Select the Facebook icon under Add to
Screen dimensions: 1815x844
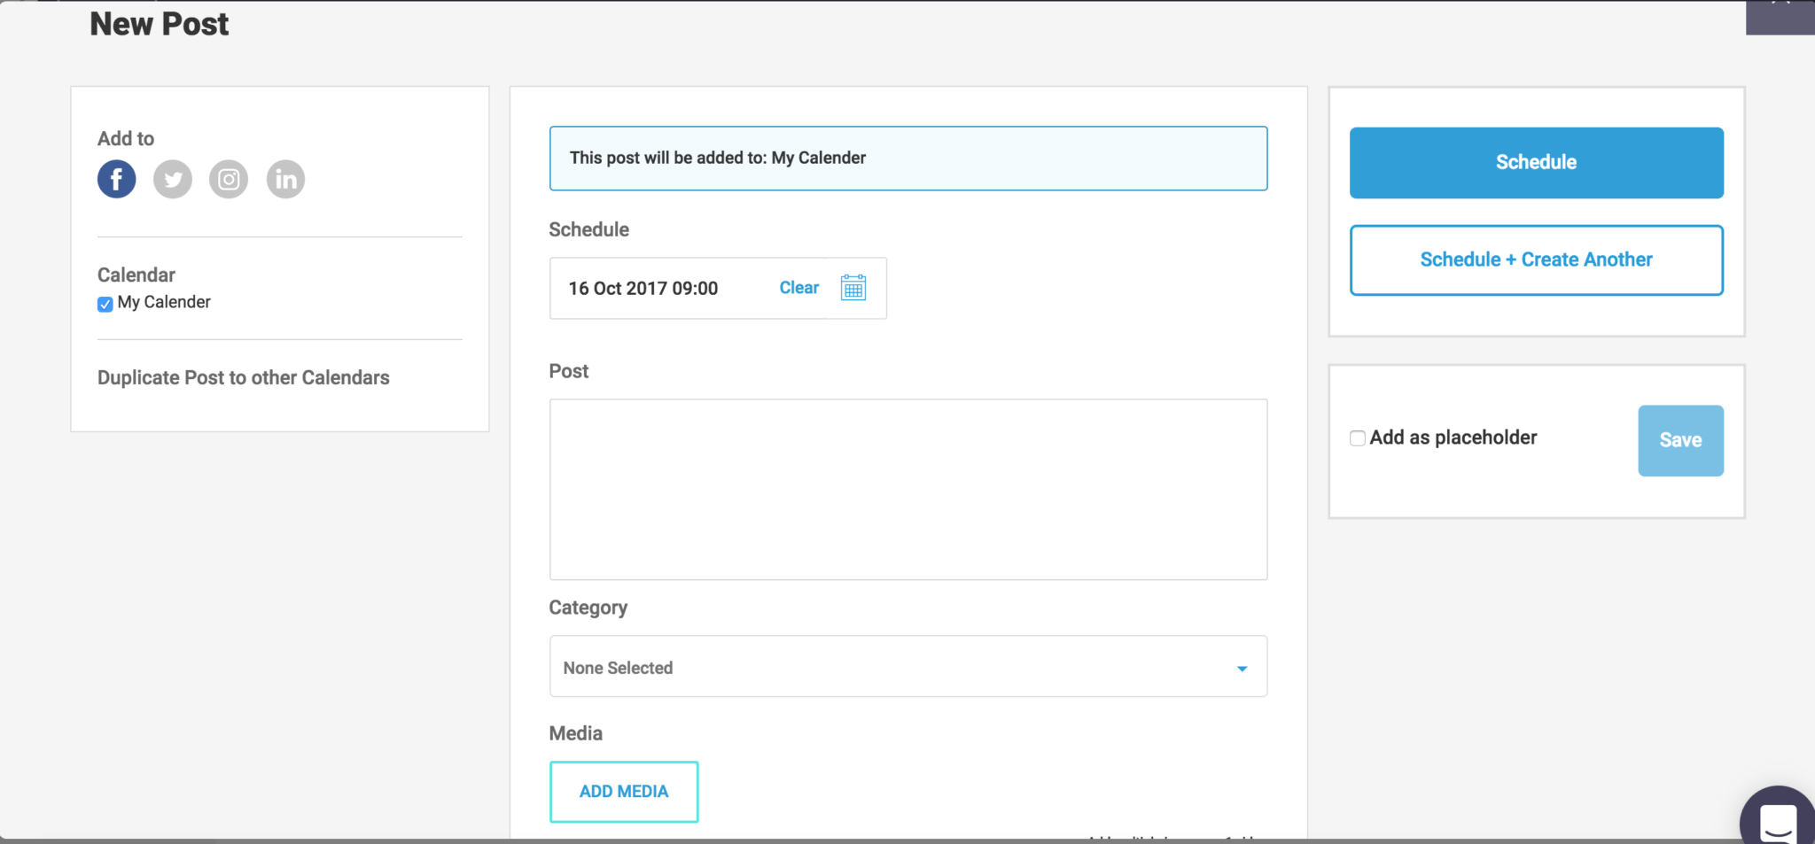click(x=117, y=179)
